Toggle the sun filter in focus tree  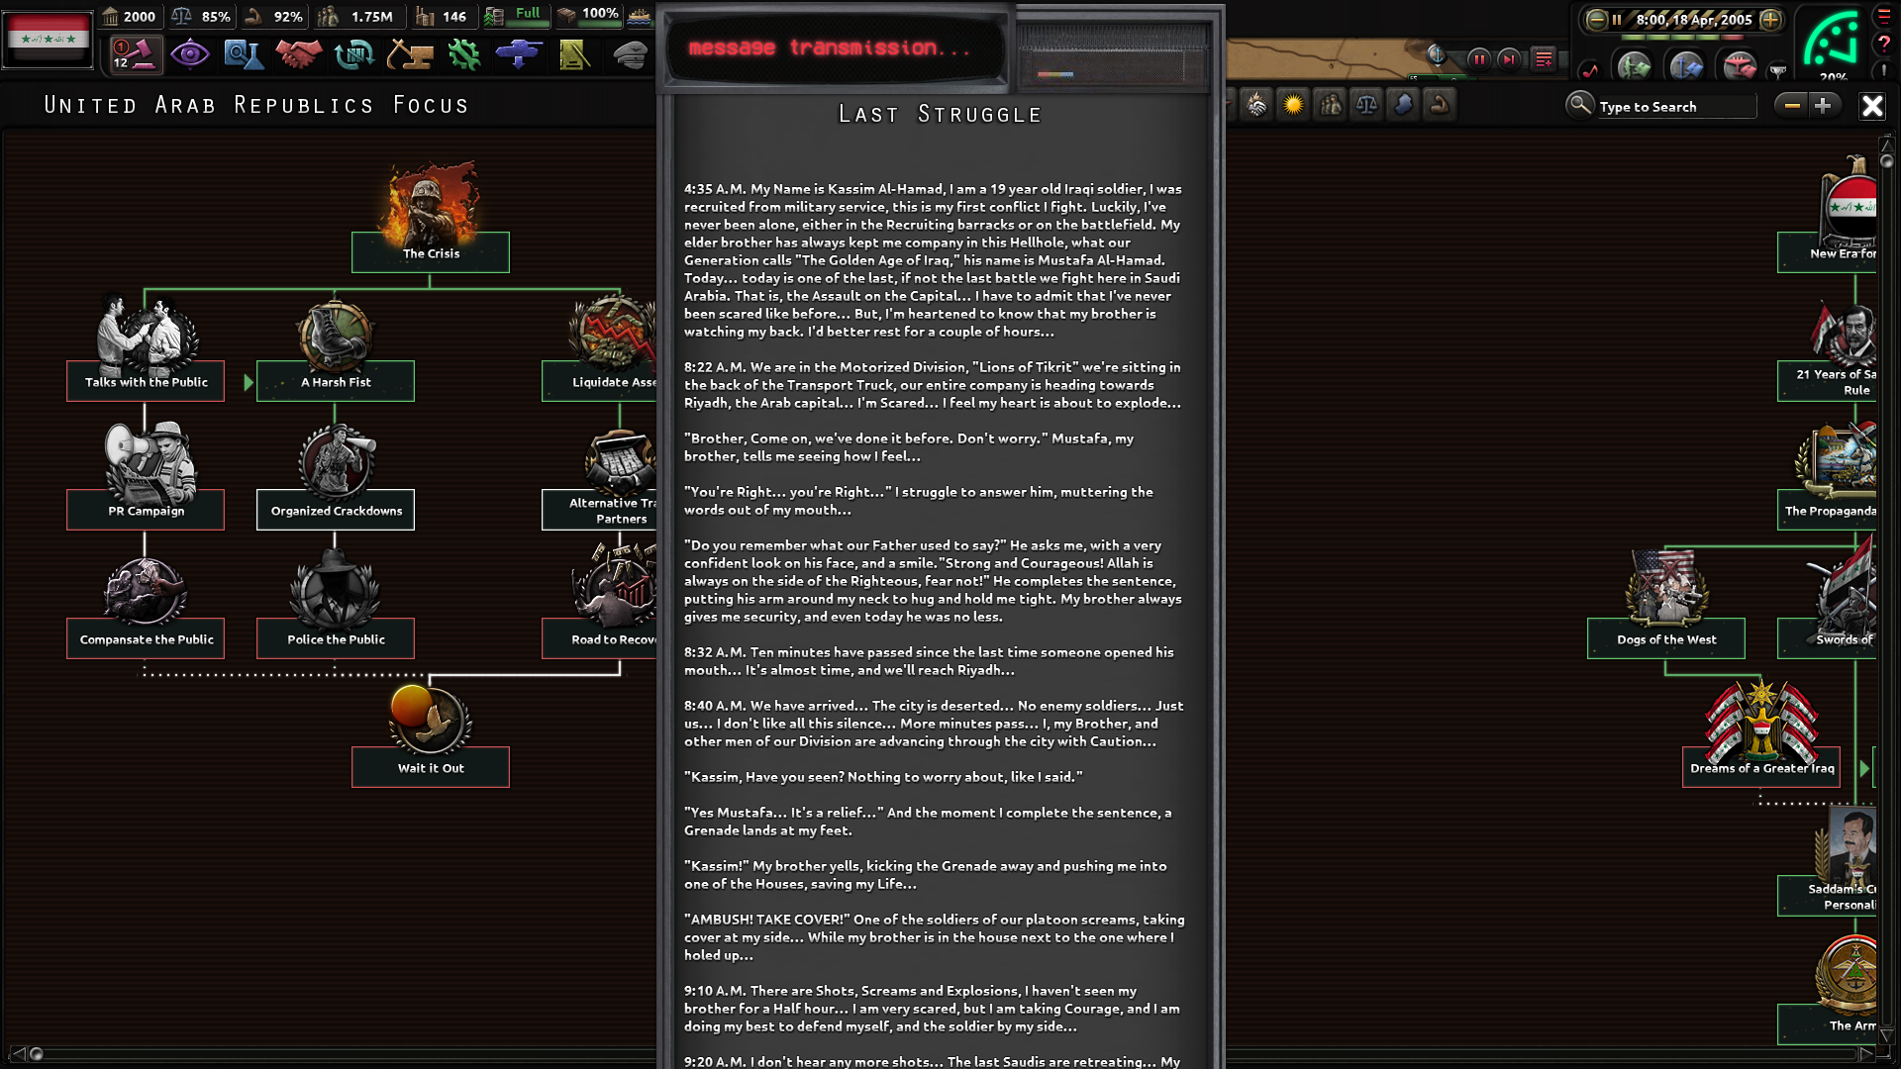click(x=1293, y=105)
